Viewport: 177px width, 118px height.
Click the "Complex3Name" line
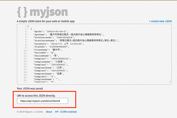pyautogui.click(x=49, y=74)
